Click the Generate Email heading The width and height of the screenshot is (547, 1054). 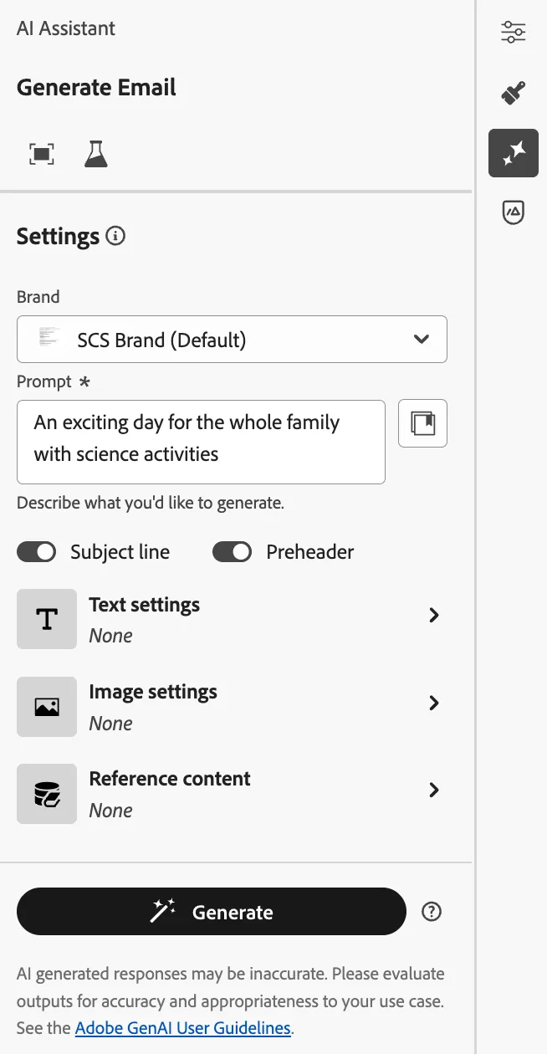click(x=96, y=87)
